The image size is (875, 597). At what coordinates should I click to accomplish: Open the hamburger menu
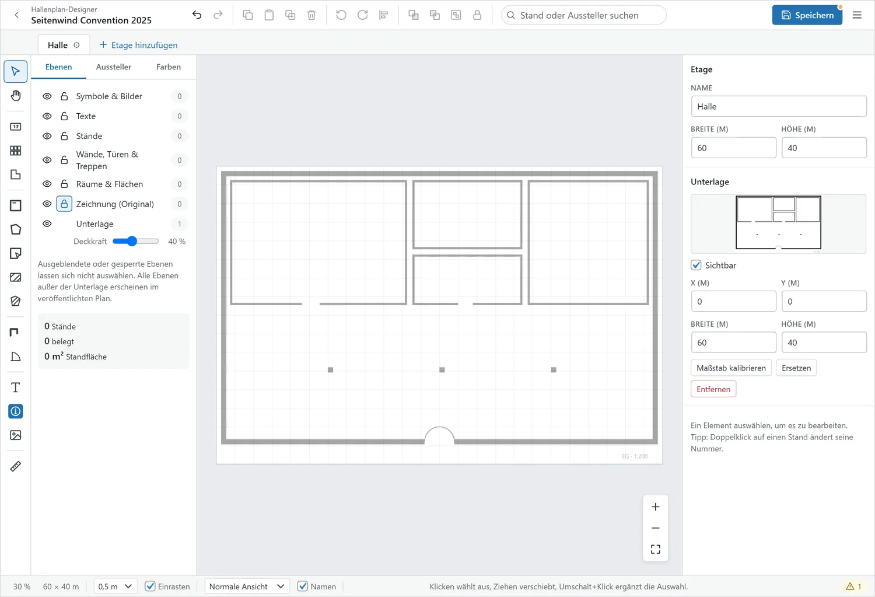pos(857,15)
